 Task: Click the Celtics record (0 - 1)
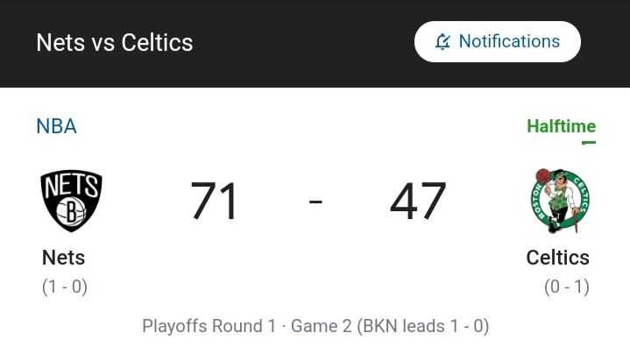click(x=567, y=287)
